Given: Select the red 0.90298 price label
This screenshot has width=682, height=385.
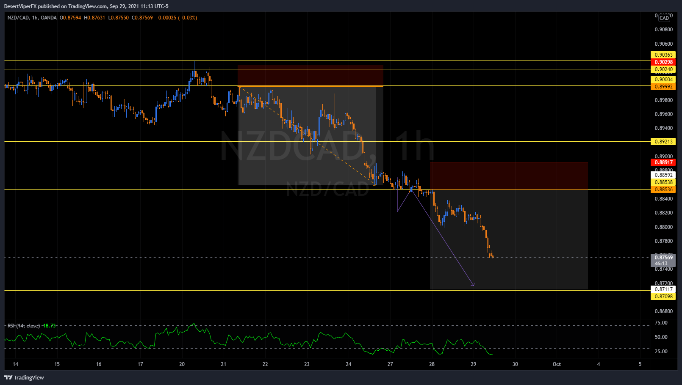Looking at the screenshot, I should click(x=663, y=62).
